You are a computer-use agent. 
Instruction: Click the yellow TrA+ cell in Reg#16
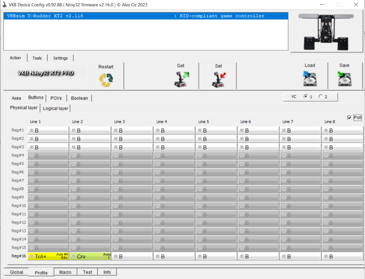click(48, 256)
